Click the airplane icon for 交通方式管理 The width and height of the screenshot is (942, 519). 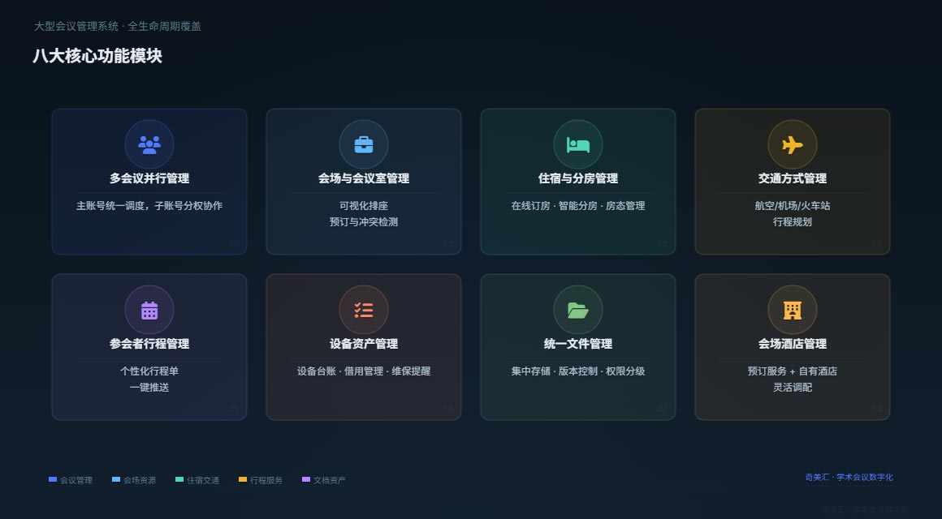tap(793, 144)
